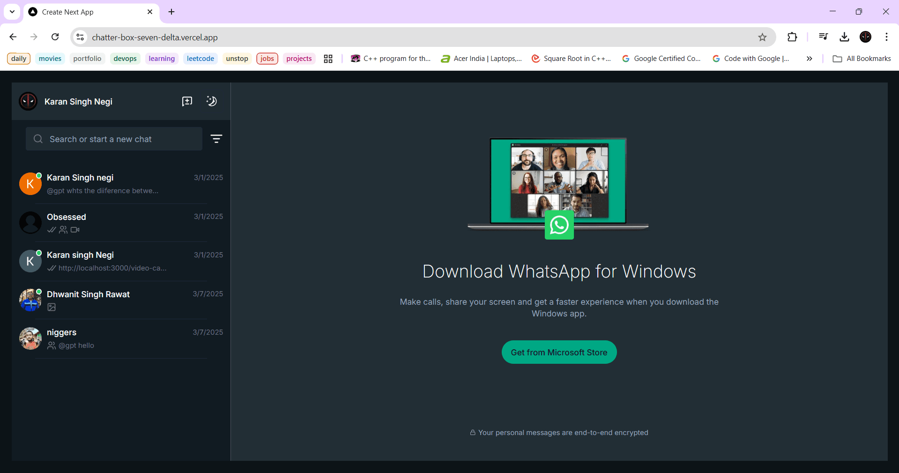Open the 'movies' bookmark folder
The height and width of the screenshot is (473, 899).
[x=50, y=59]
